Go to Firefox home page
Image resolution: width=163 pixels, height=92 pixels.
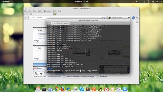point(133,18)
